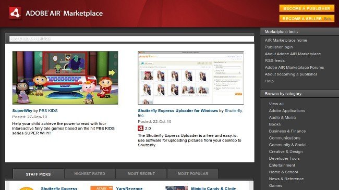
Task: Click the 'Posted: 27-Sep-10' text
Action: click(30, 117)
